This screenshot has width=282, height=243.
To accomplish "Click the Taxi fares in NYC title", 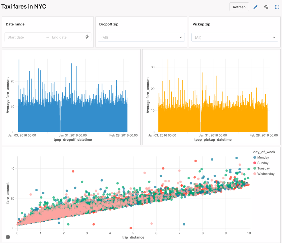I will click(24, 7).
